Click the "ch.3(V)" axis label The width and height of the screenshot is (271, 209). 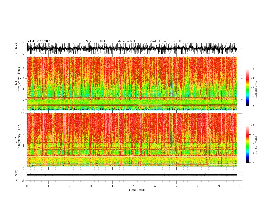click(16, 175)
